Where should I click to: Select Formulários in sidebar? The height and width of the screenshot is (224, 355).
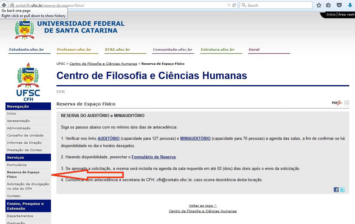click(x=28, y=165)
